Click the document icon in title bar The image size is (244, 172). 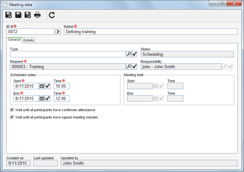(5, 5)
